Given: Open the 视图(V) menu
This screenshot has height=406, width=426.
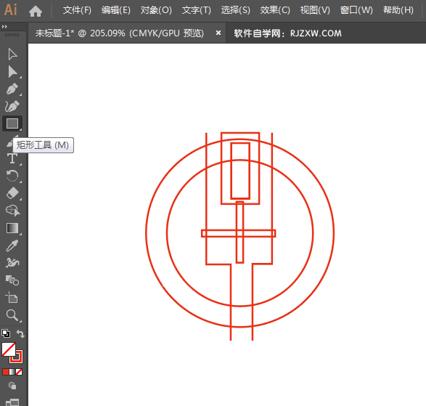Looking at the screenshot, I should pyautogui.click(x=315, y=10).
